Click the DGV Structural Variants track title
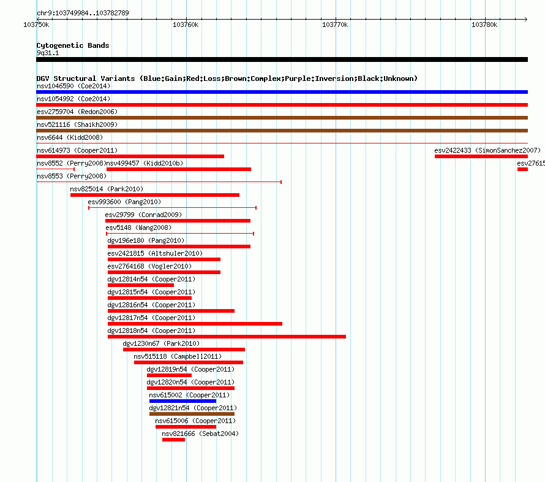Image resolution: width=545 pixels, height=482 pixels. (227, 78)
